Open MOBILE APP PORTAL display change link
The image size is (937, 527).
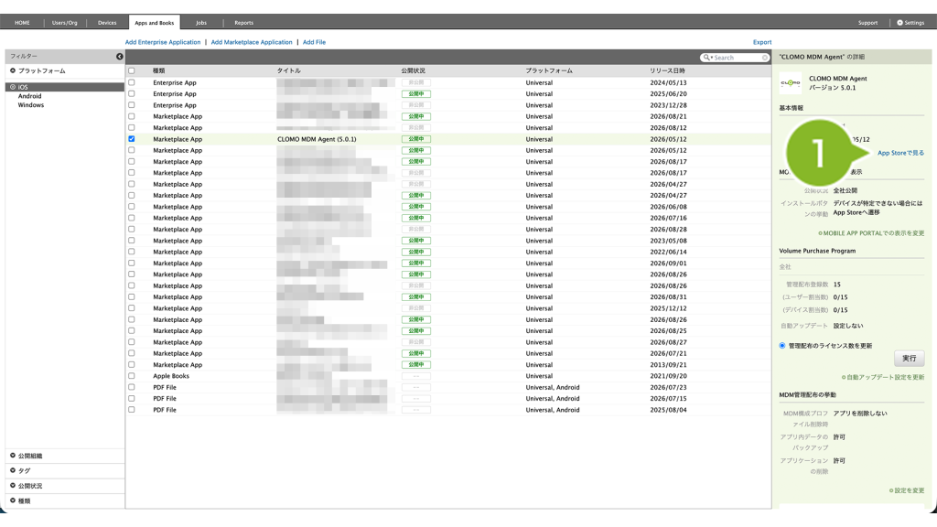click(871, 233)
